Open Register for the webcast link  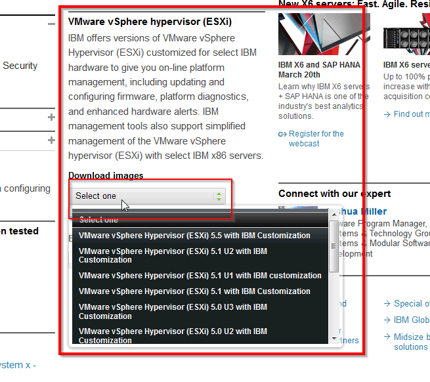316,138
